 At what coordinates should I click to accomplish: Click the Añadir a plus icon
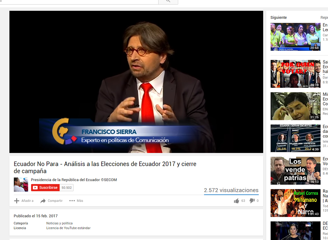tap(17, 201)
